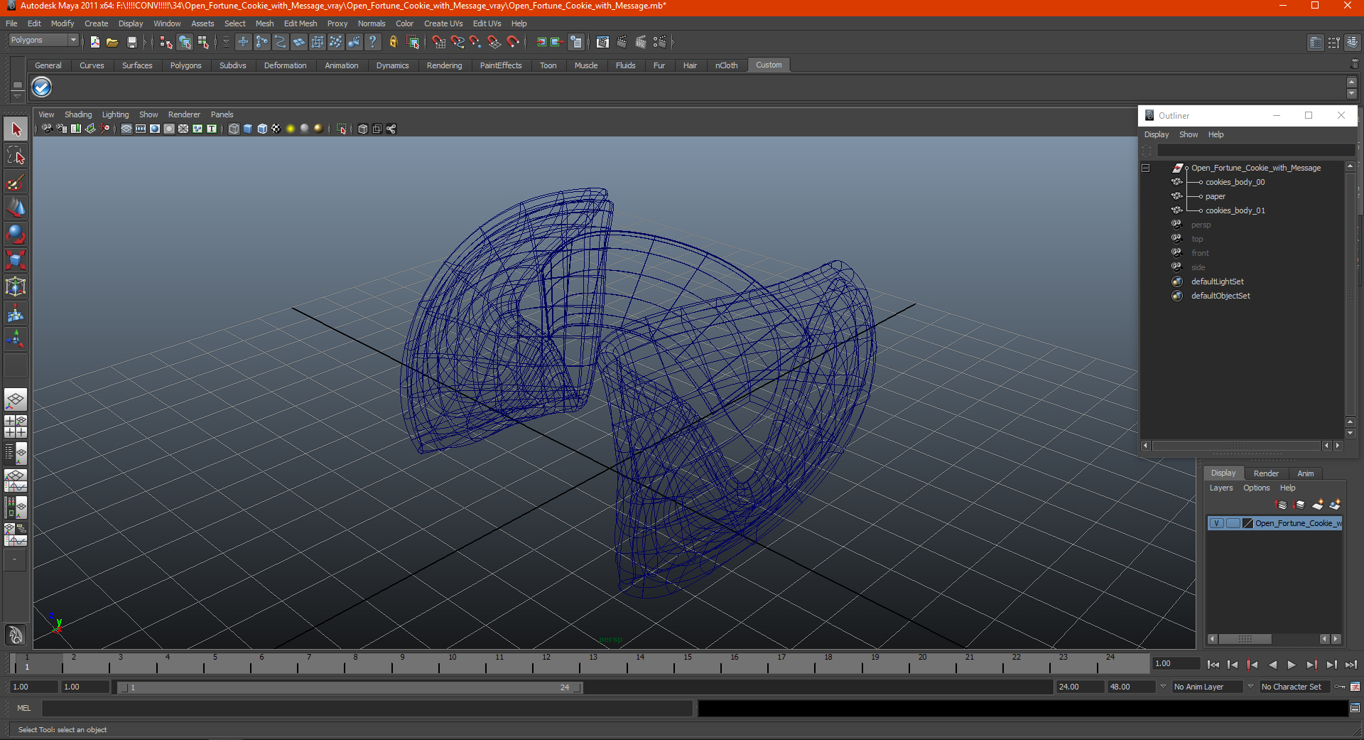The height and width of the screenshot is (740, 1364).
Task: Click the blue checkmark shelf button
Action: [x=42, y=87]
